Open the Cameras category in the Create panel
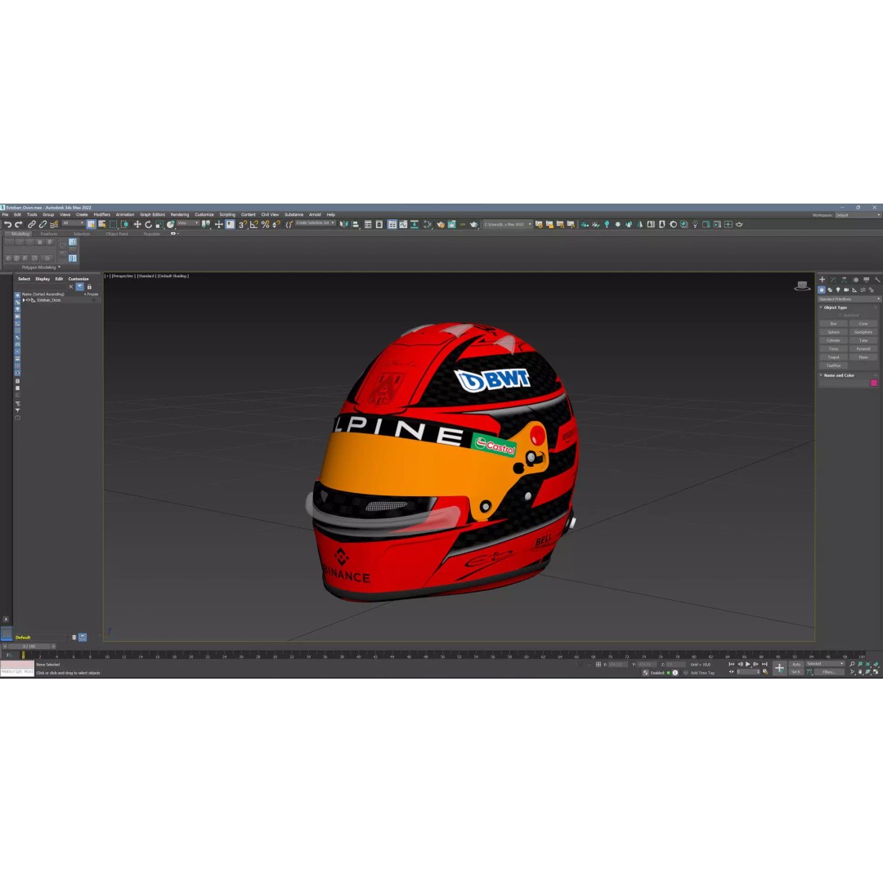Image resolution: width=883 pixels, height=883 pixels. 847,290
